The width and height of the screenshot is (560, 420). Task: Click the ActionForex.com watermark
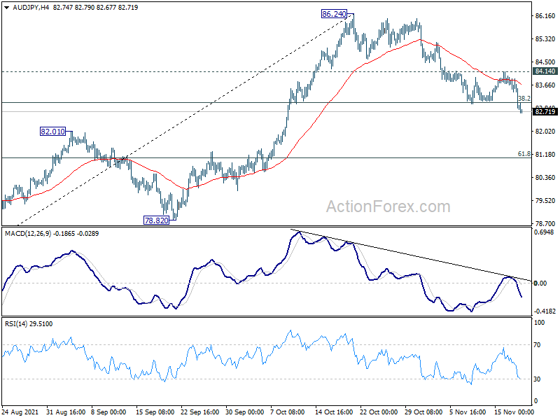(x=388, y=206)
